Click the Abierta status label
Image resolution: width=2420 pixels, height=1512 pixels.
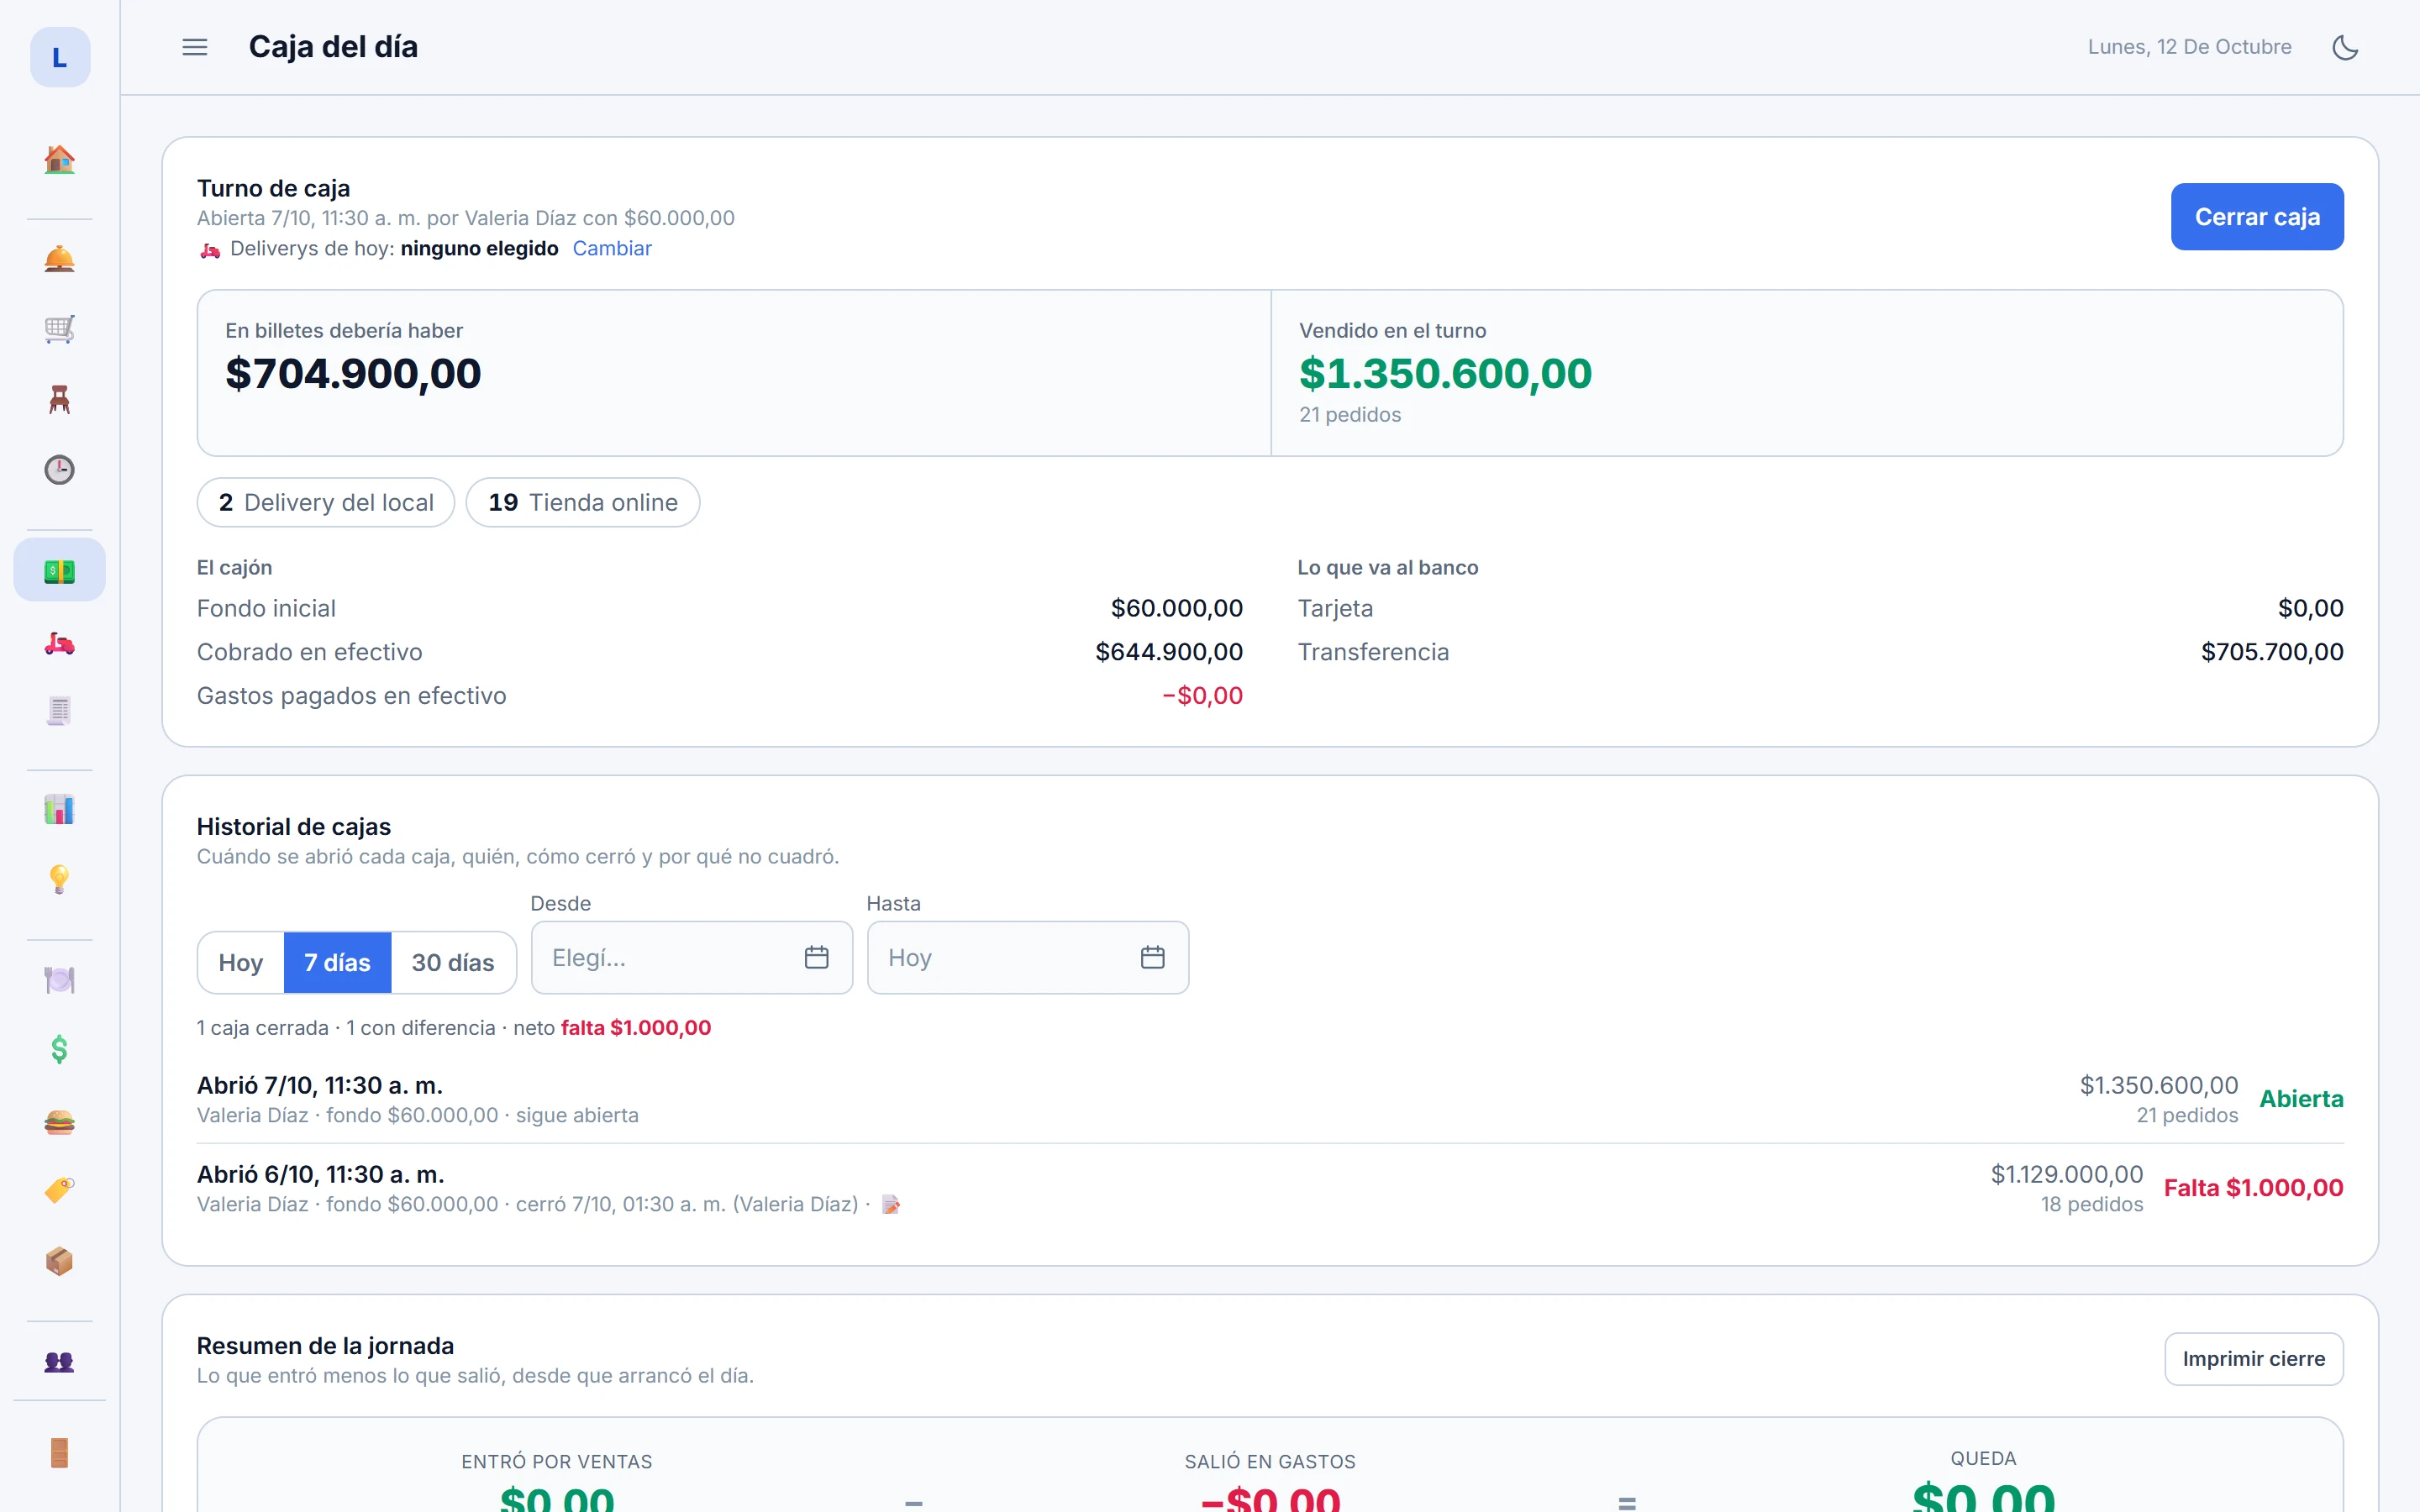click(2301, 1098)
